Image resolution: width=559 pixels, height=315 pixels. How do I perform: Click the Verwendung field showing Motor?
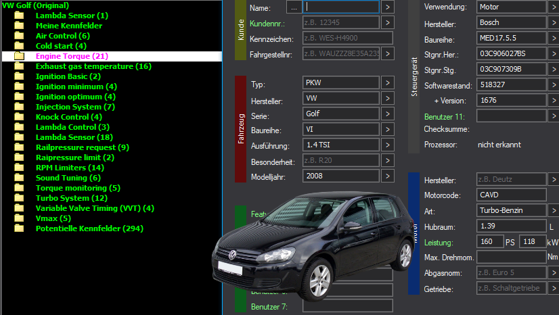coord(512,7)
